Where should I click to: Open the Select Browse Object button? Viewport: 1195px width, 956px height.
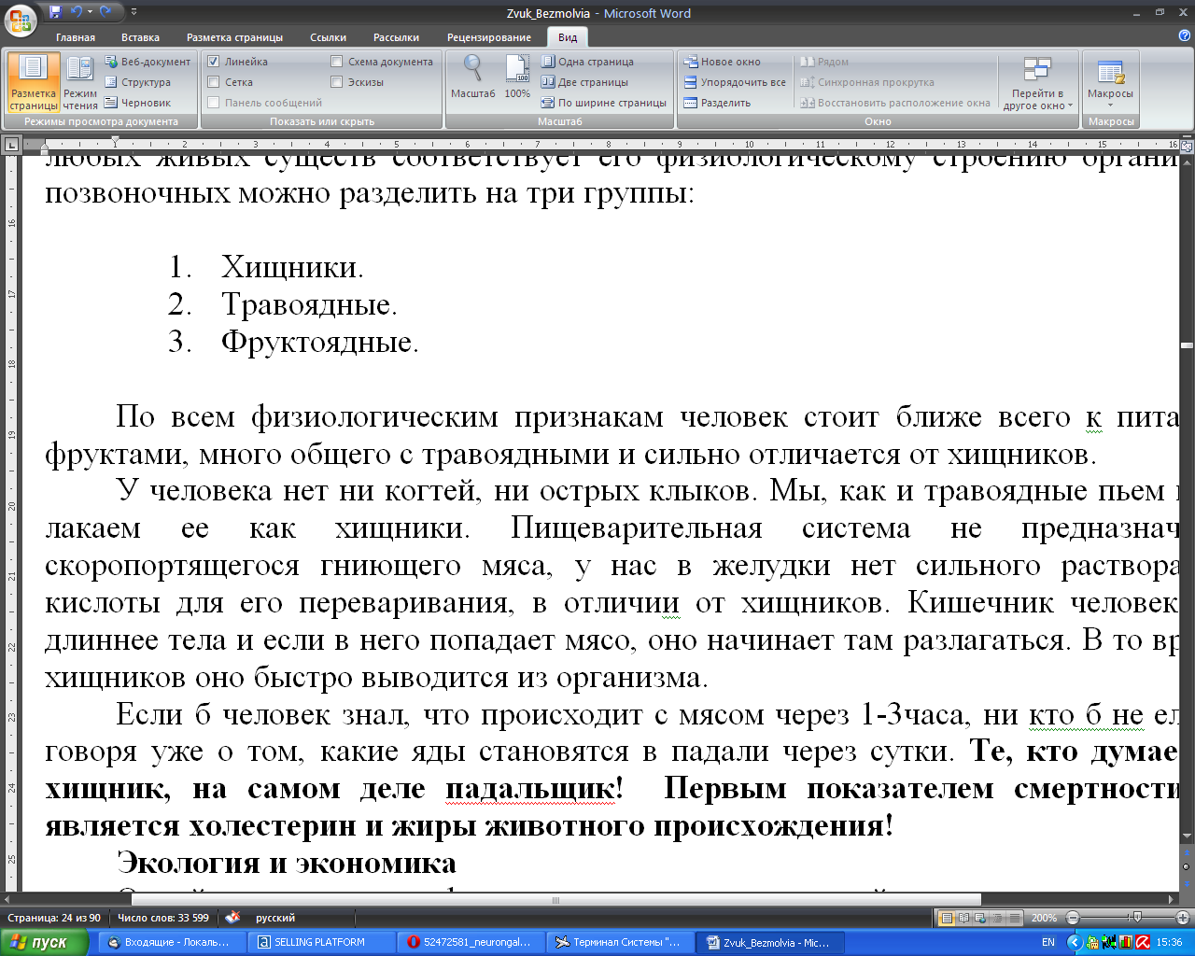pos(1187,867)
